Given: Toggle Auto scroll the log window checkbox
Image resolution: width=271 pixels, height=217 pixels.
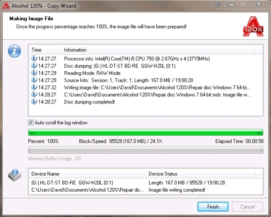Looking at the screenshot, I should pyautogui.click(x=31, y=122).
